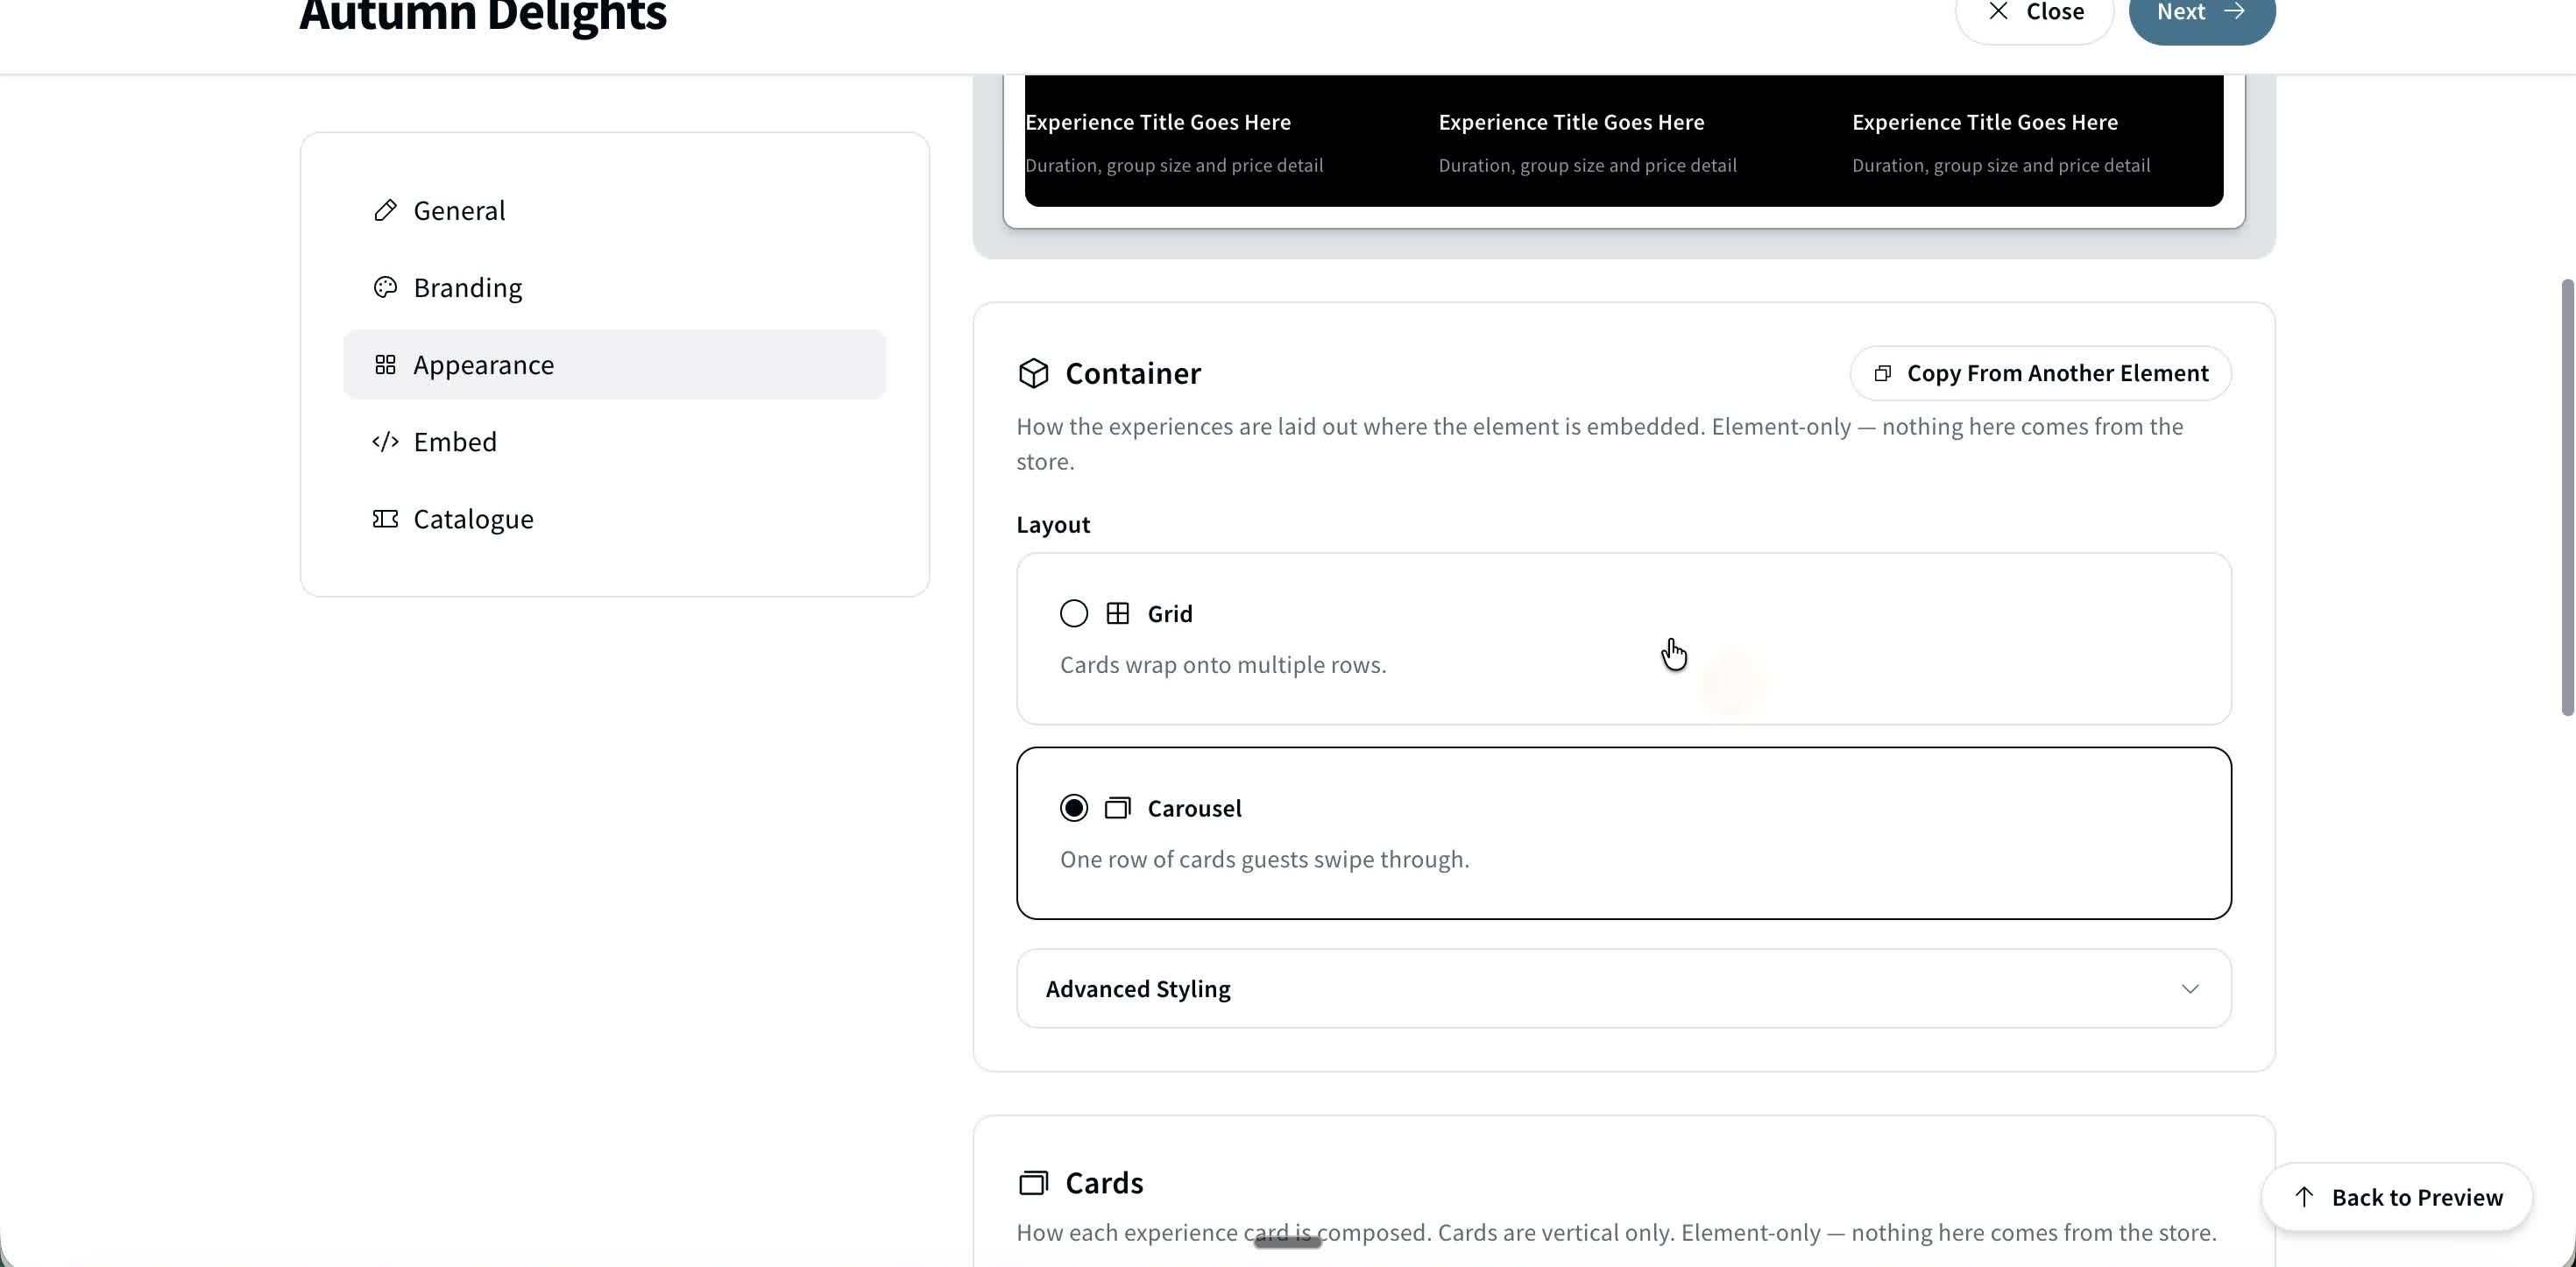Open the General section
Viewport: 2576px width, 1267px height.
click(x=614, y=210)
